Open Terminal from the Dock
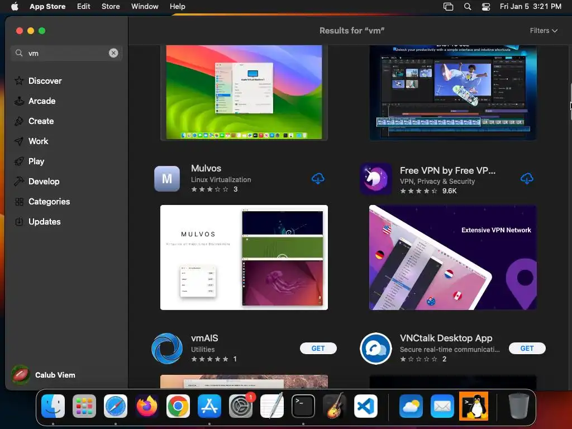572x429 pixels. pos(303,406)
